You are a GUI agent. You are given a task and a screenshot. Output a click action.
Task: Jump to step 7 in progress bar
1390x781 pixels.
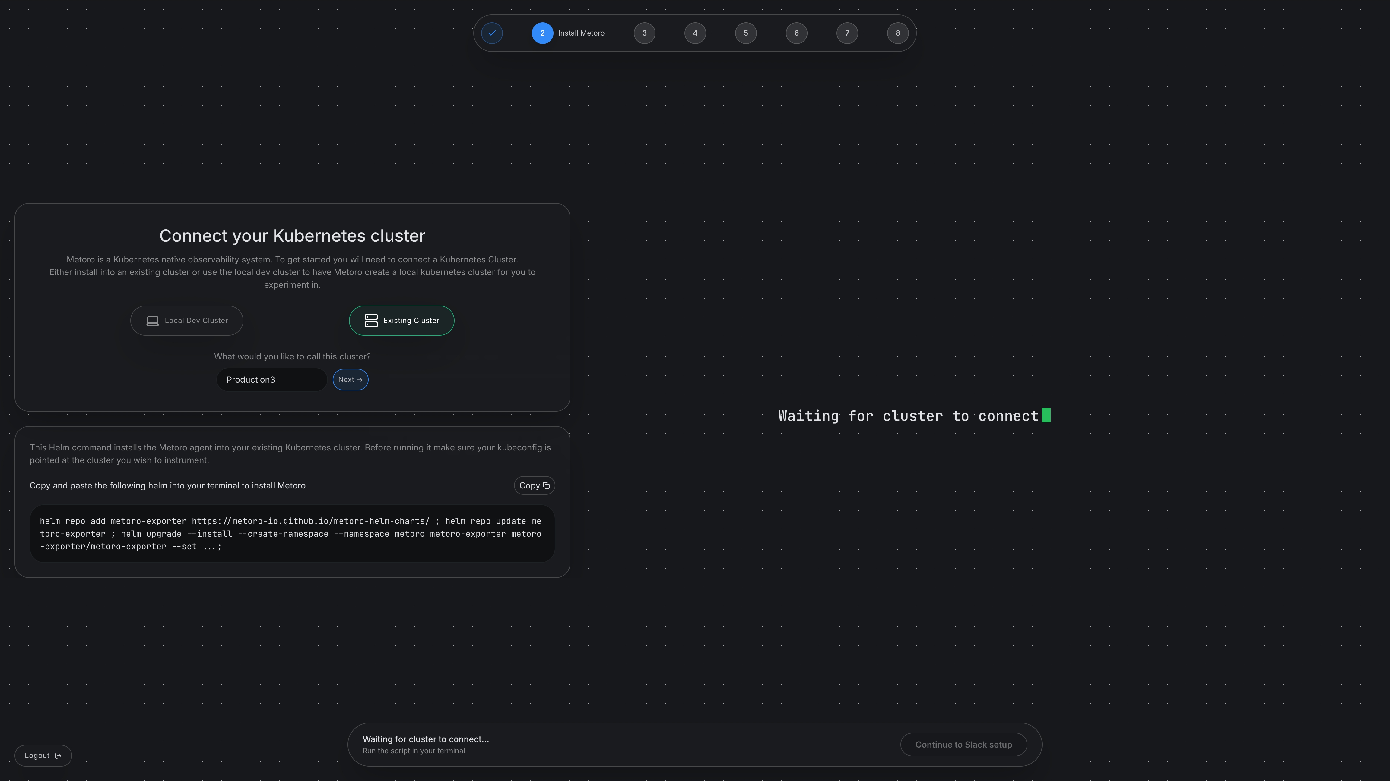coord(847,33)
